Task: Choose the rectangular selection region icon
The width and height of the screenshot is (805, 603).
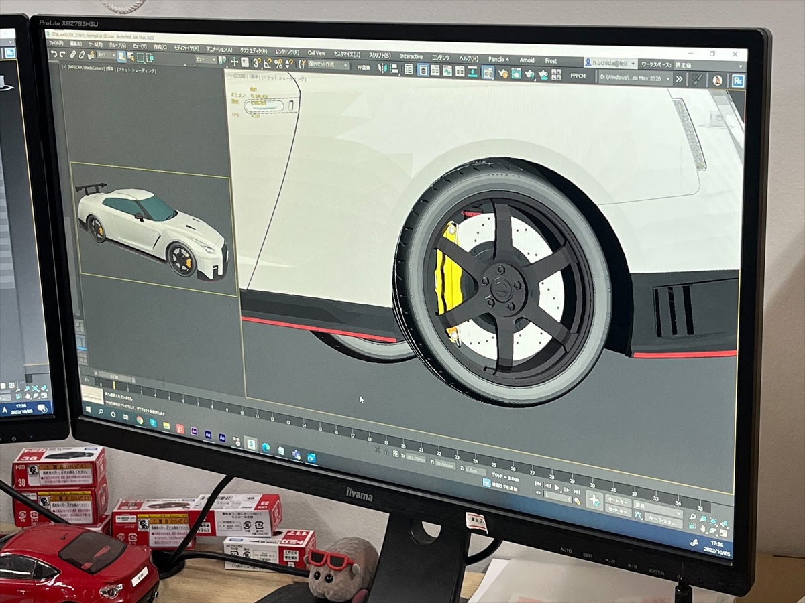Action: [x=140, y=58]
